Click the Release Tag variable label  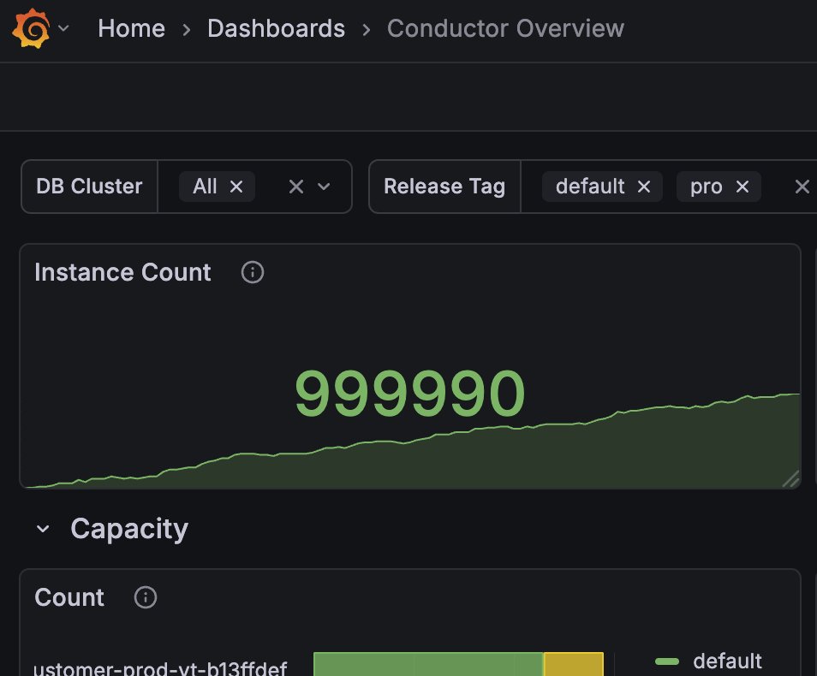444,187
